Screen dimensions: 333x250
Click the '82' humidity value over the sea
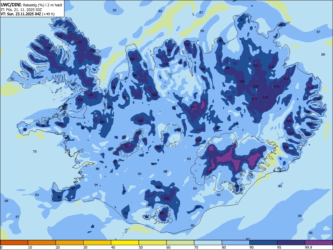pos(115,10)
